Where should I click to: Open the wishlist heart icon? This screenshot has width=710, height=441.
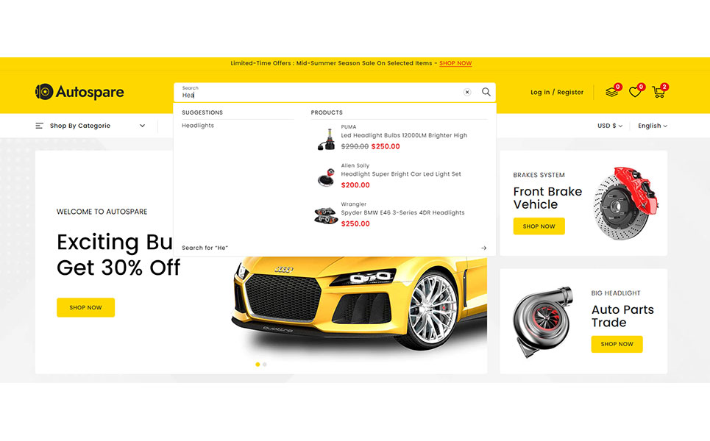tap(635, 93)
